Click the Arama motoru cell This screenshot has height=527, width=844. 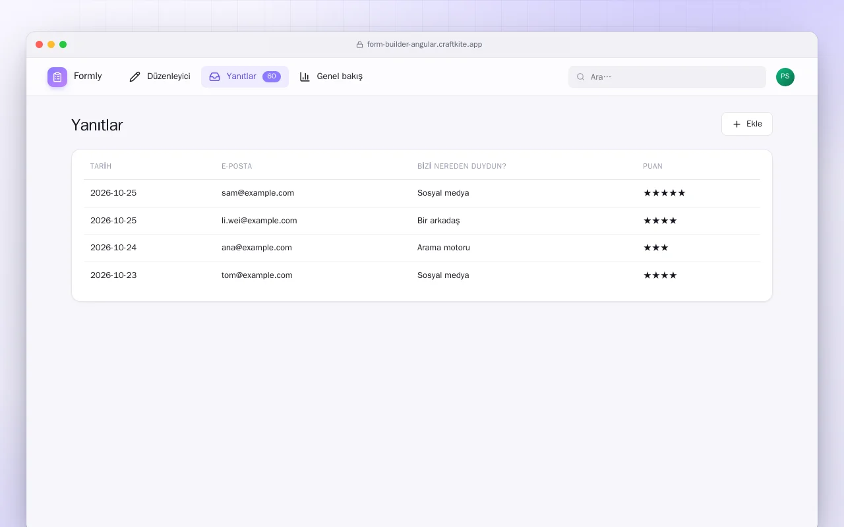coord(444,248)
